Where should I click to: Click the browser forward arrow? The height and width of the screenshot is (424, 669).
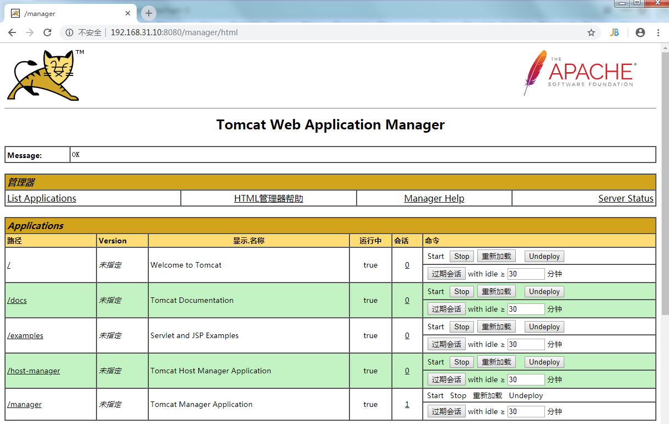tap(30, 32)
